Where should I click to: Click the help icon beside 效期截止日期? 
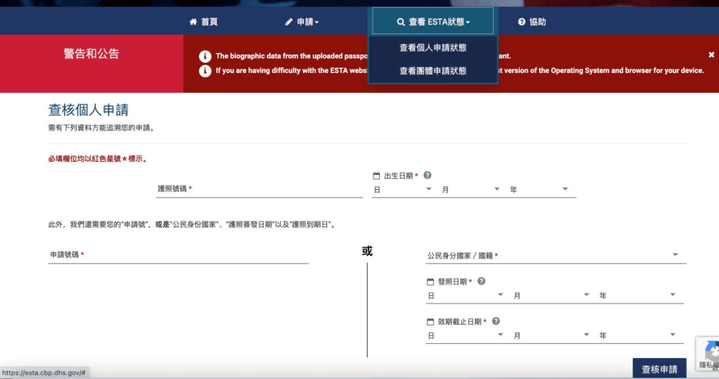tap(495, 321)
